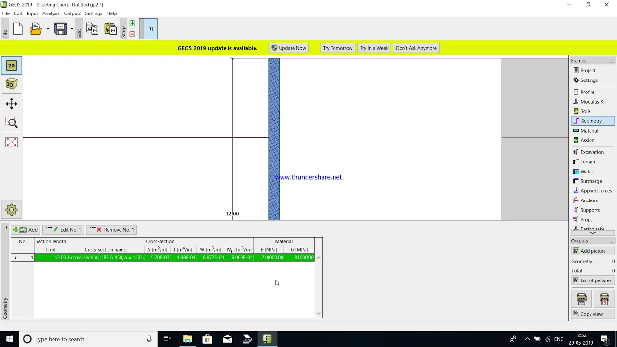This screenshot has height=347, width=617.
Task: Open the Water frame
Action: pos(593,172)
